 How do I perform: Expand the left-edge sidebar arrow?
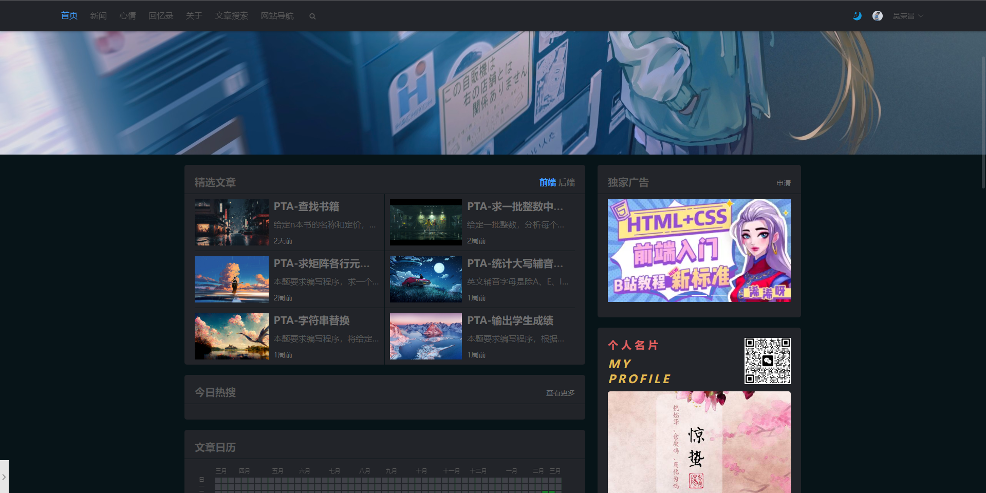[x=4, y=477]
